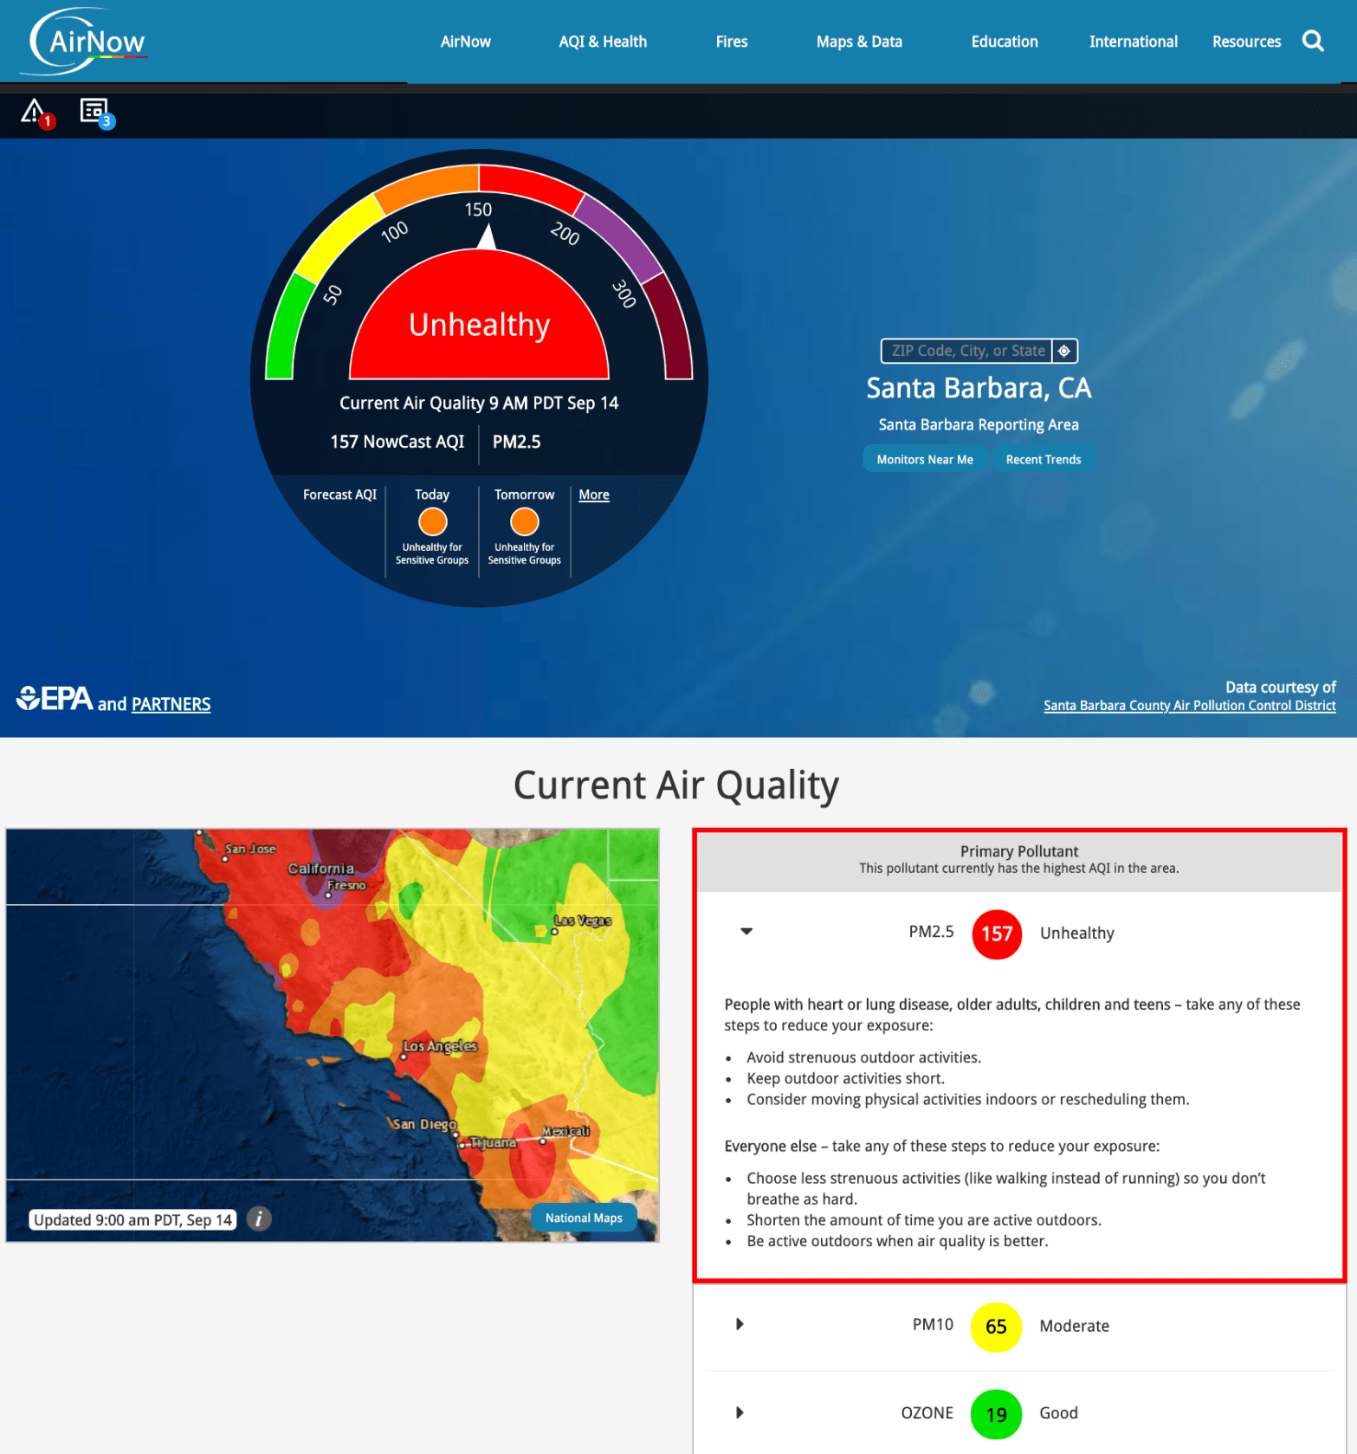
Task: Open the Fires menu
Action: (x=731, y=42)
